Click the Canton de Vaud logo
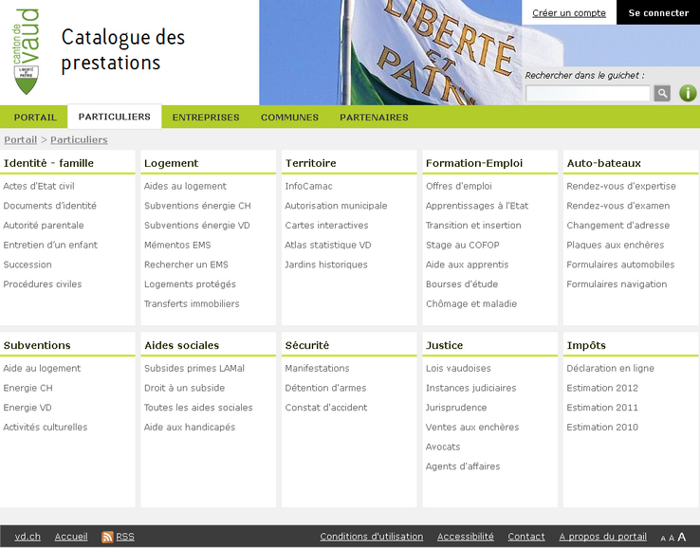Viewport: 700px width, 548px height. pyautogui.click(x=28, y=52)
